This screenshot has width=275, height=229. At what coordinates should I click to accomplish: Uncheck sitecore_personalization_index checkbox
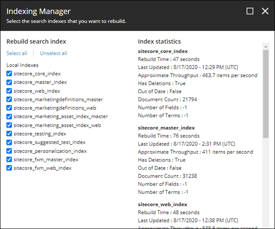click(x=9, y=151)
